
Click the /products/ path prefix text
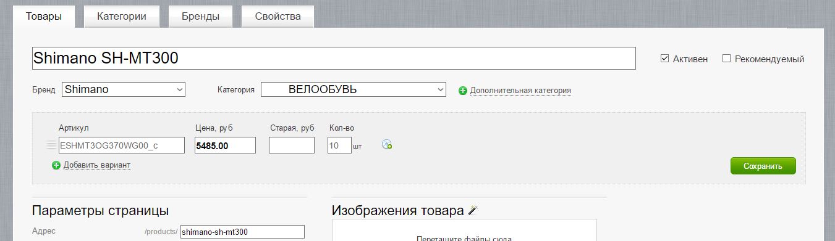click(x=161, y=232)
